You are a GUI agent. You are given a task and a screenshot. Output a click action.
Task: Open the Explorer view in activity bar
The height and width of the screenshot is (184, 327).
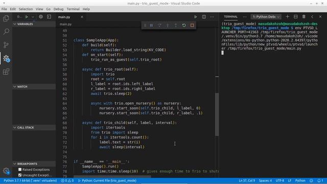tap(6, 18)
